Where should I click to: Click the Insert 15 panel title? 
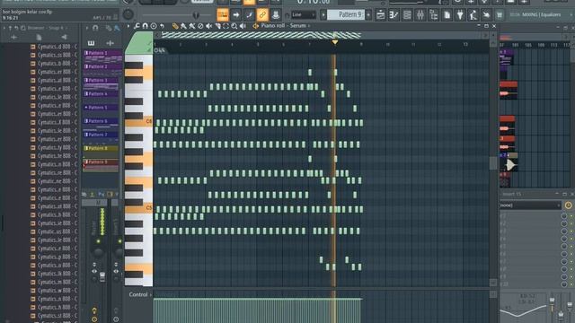point(513,194)
